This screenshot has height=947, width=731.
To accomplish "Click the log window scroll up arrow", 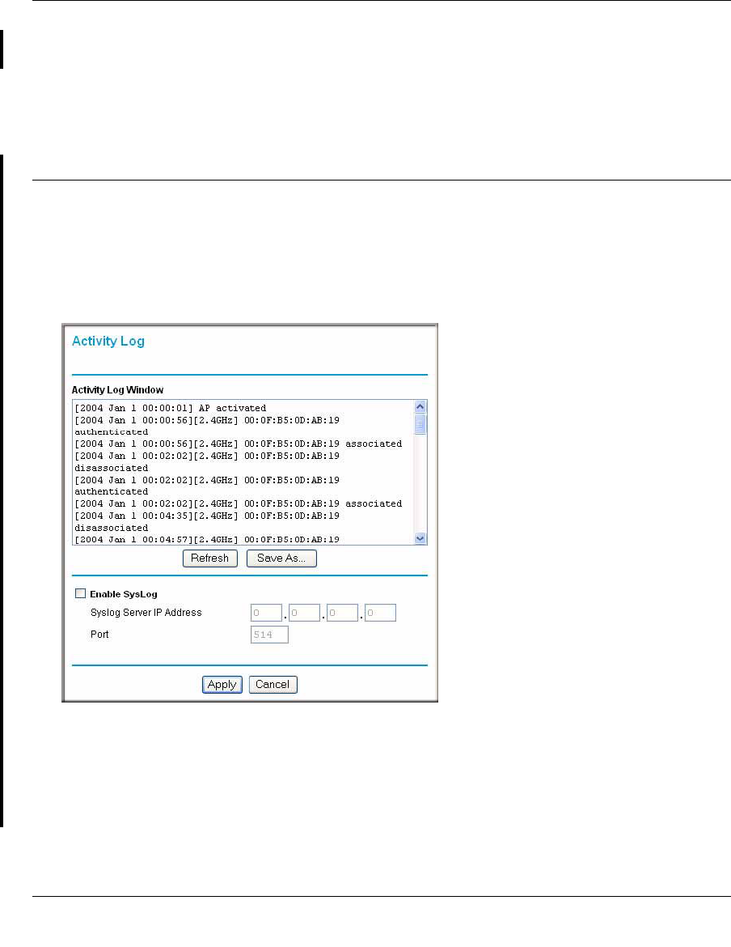I will 420,406.
